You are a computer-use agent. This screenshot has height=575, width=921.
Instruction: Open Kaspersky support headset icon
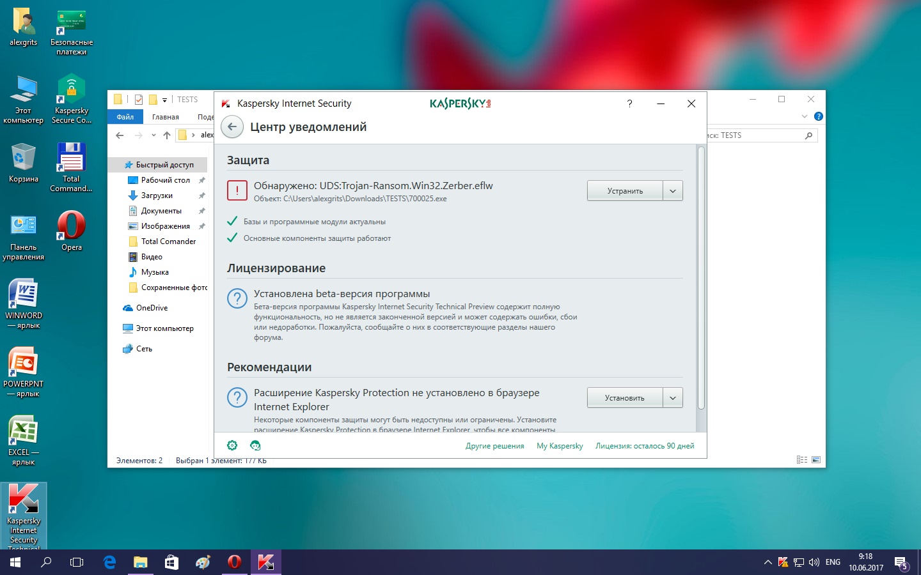[x=255, y=445]
